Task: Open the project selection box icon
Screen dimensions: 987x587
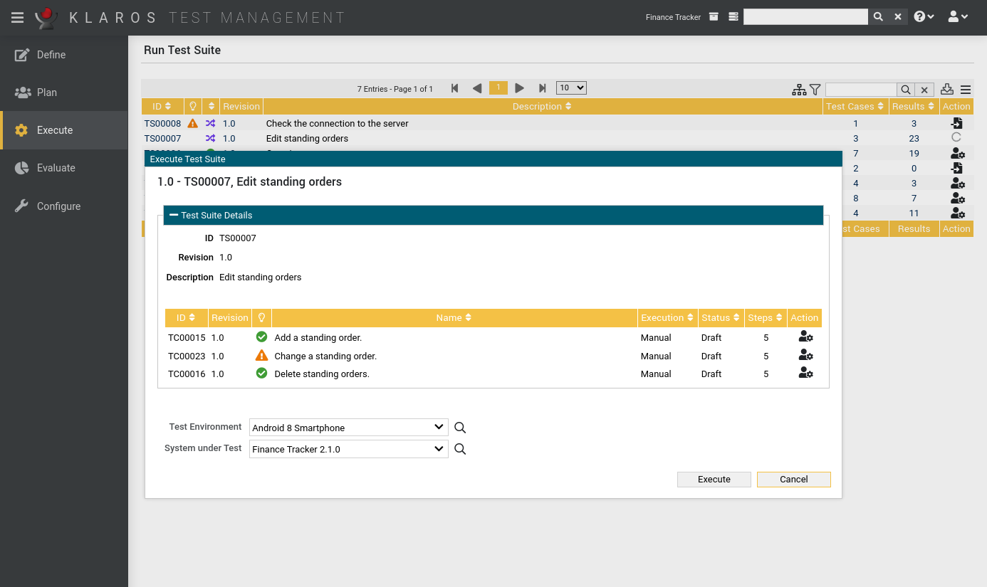Action: pos(713,16)
